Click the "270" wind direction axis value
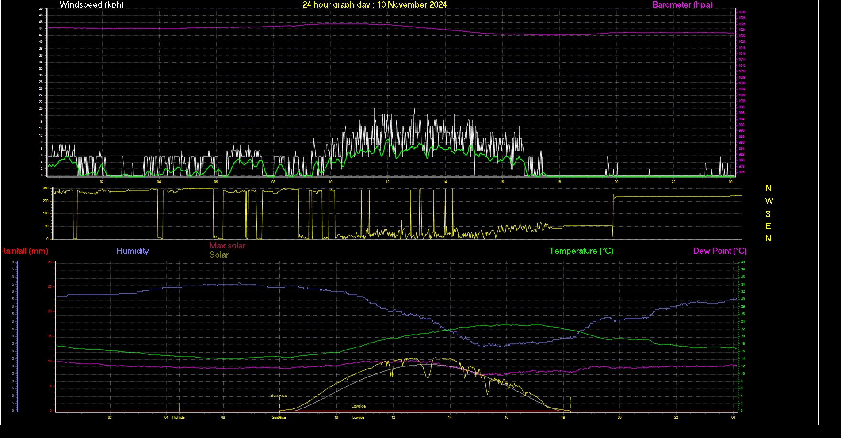Image resolution: width=841 pixels, height=438 pixels. [x=46, y=201]
